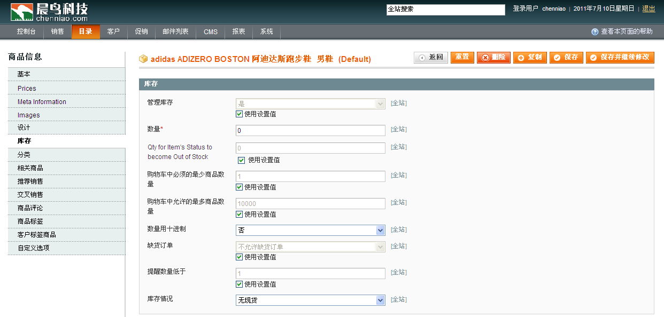Select the 库存 tab in sidebar

pos(67,141)
